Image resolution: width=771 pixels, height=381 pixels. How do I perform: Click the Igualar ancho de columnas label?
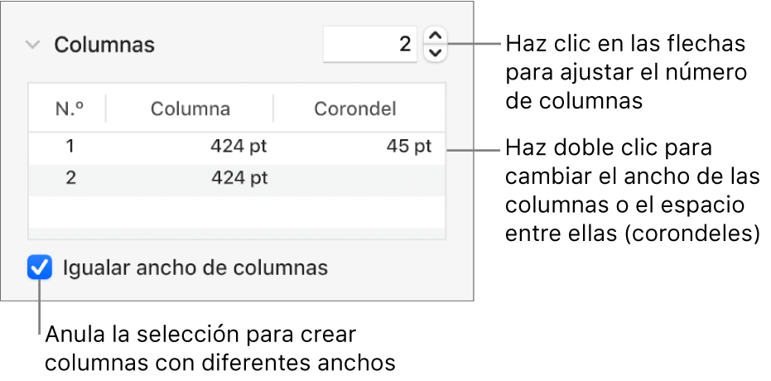coord(195,268)
